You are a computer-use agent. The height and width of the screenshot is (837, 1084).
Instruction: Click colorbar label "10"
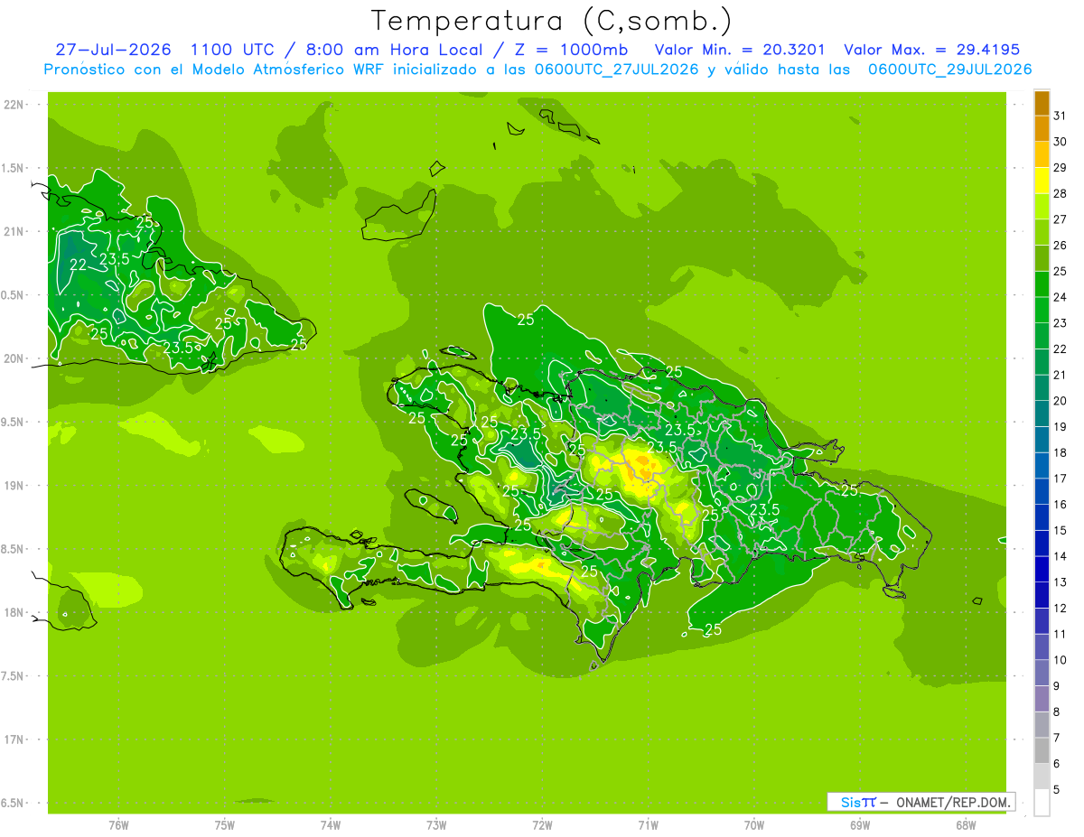coord(1061,660)
